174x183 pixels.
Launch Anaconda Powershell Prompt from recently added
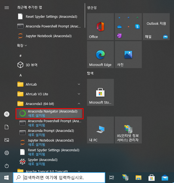[49, 26]
